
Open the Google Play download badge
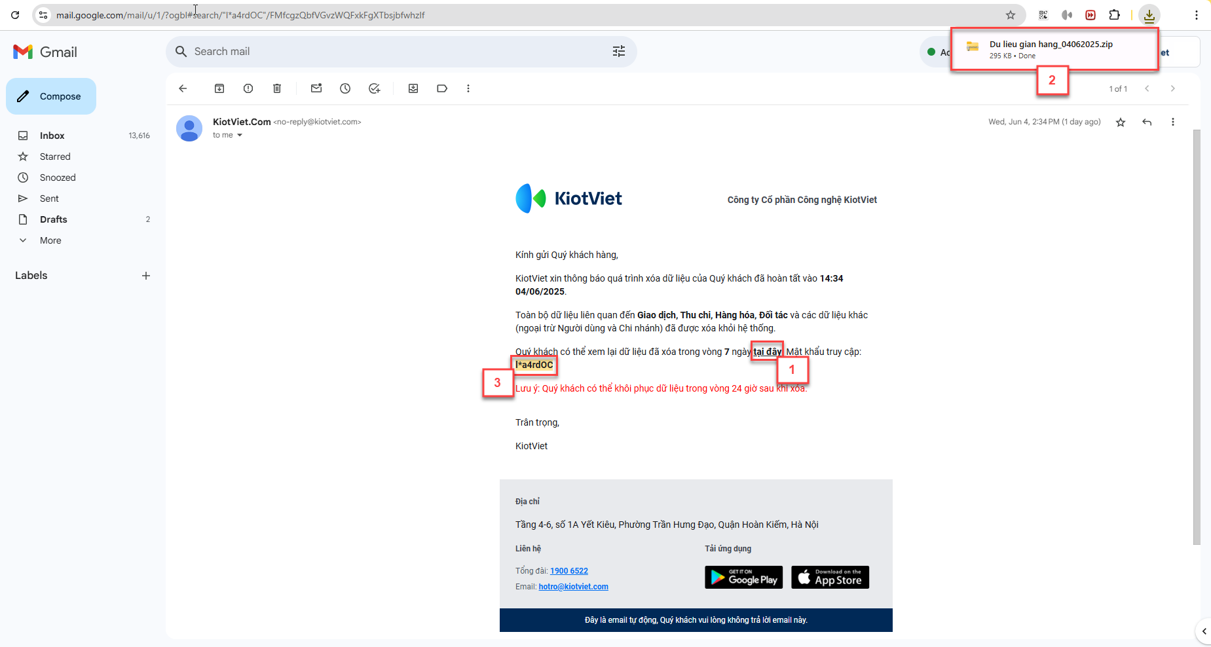click(744, 578)
